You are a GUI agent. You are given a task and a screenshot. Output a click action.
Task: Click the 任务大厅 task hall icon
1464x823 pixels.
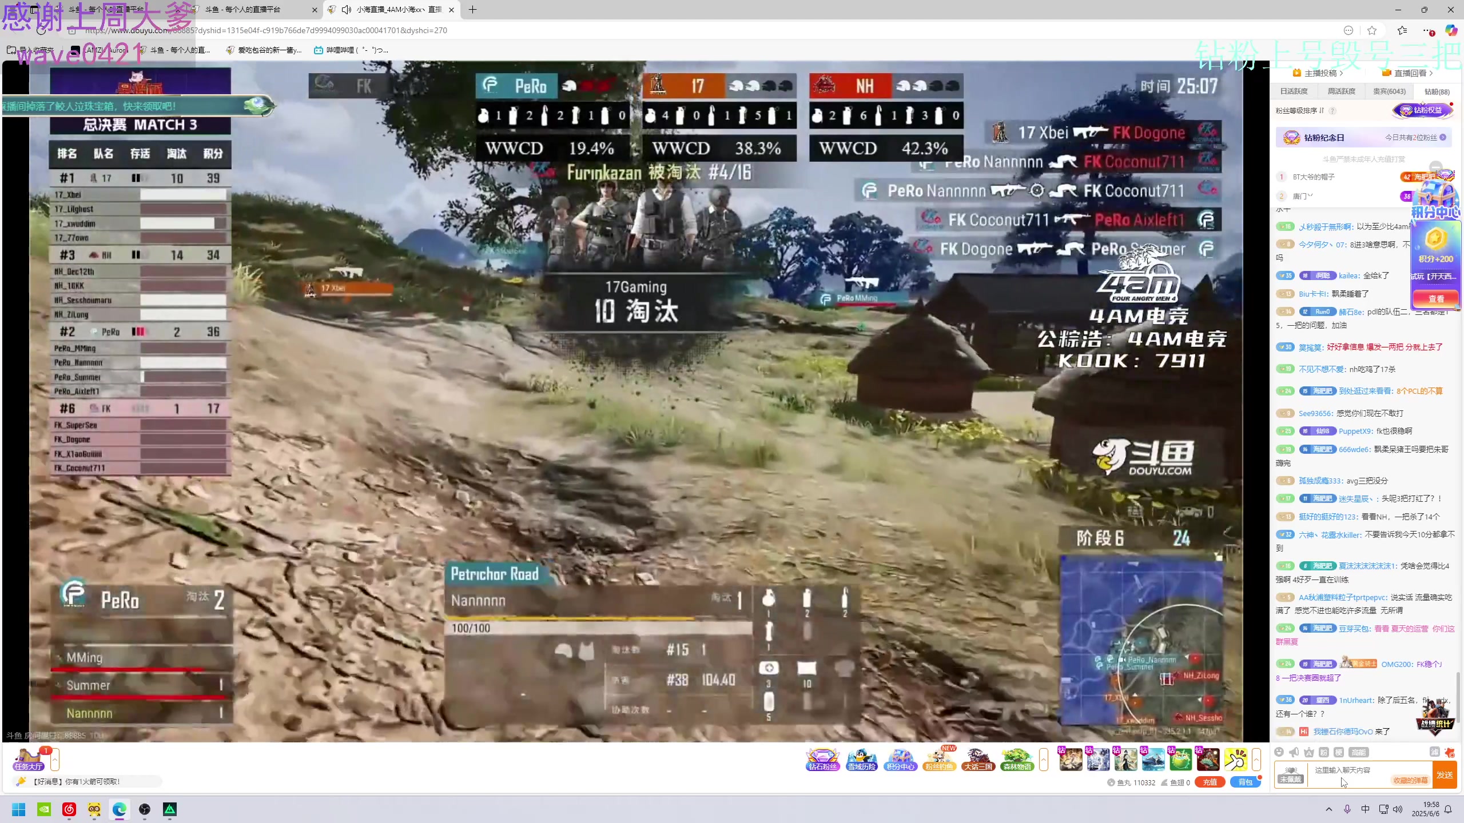click(29, 760)
